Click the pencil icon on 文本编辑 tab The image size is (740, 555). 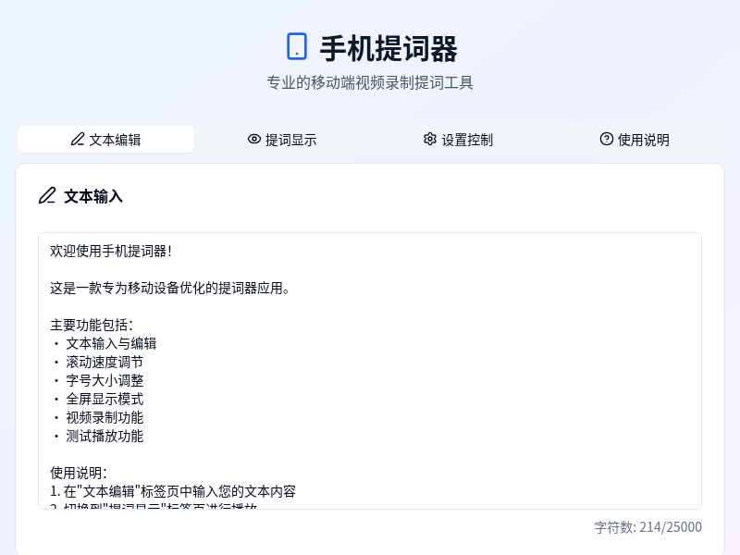coord(78,139)
